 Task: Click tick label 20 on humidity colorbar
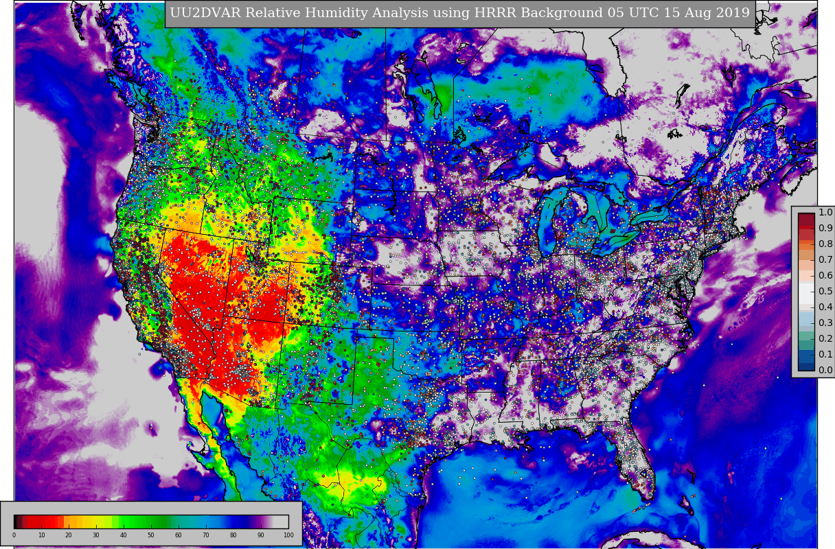(x=69, y=535)
